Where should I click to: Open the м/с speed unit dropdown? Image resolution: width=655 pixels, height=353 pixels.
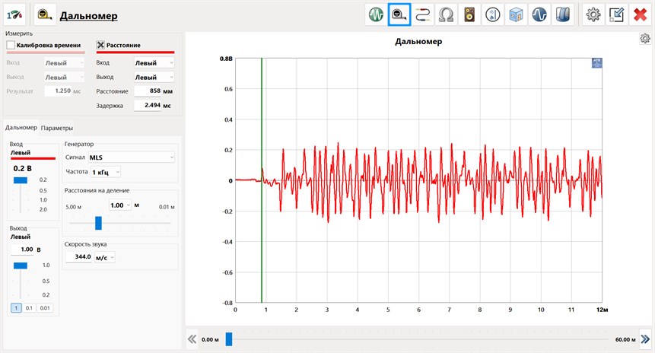105,257
